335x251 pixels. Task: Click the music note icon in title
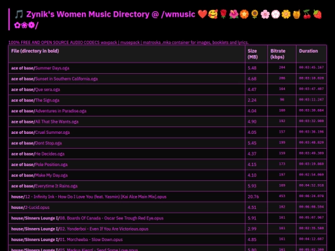19,14
